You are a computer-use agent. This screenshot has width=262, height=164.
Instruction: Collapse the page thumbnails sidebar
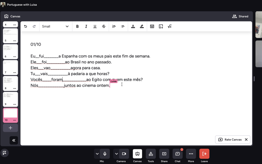pos(14,140)
